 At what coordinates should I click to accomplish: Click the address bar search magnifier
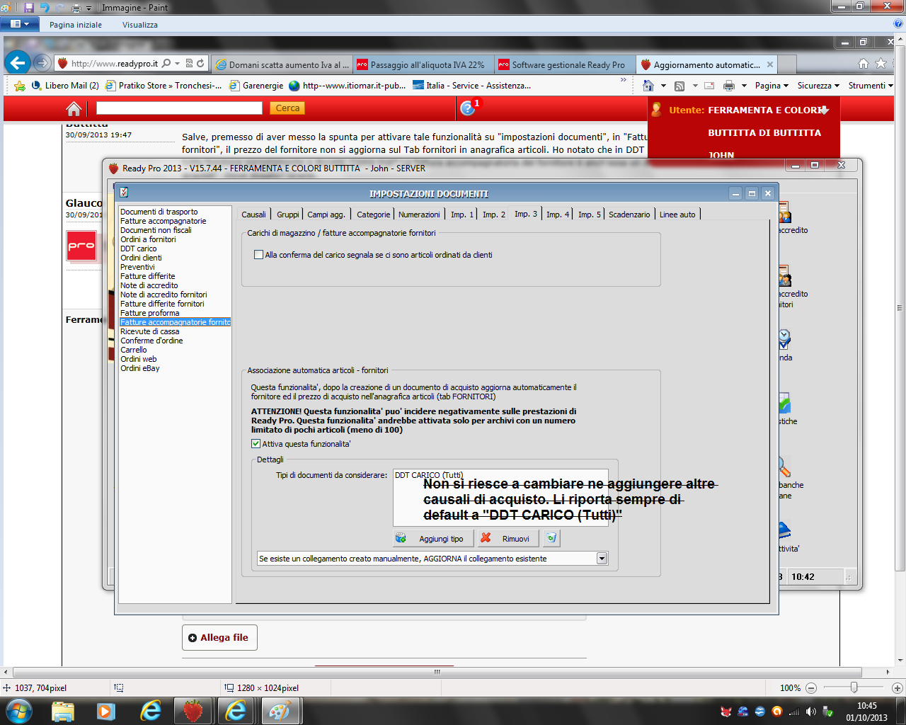(x=166, y=63)
